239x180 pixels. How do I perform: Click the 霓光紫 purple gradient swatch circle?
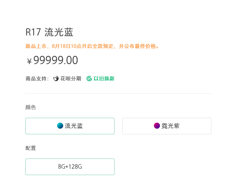(157, 126)
